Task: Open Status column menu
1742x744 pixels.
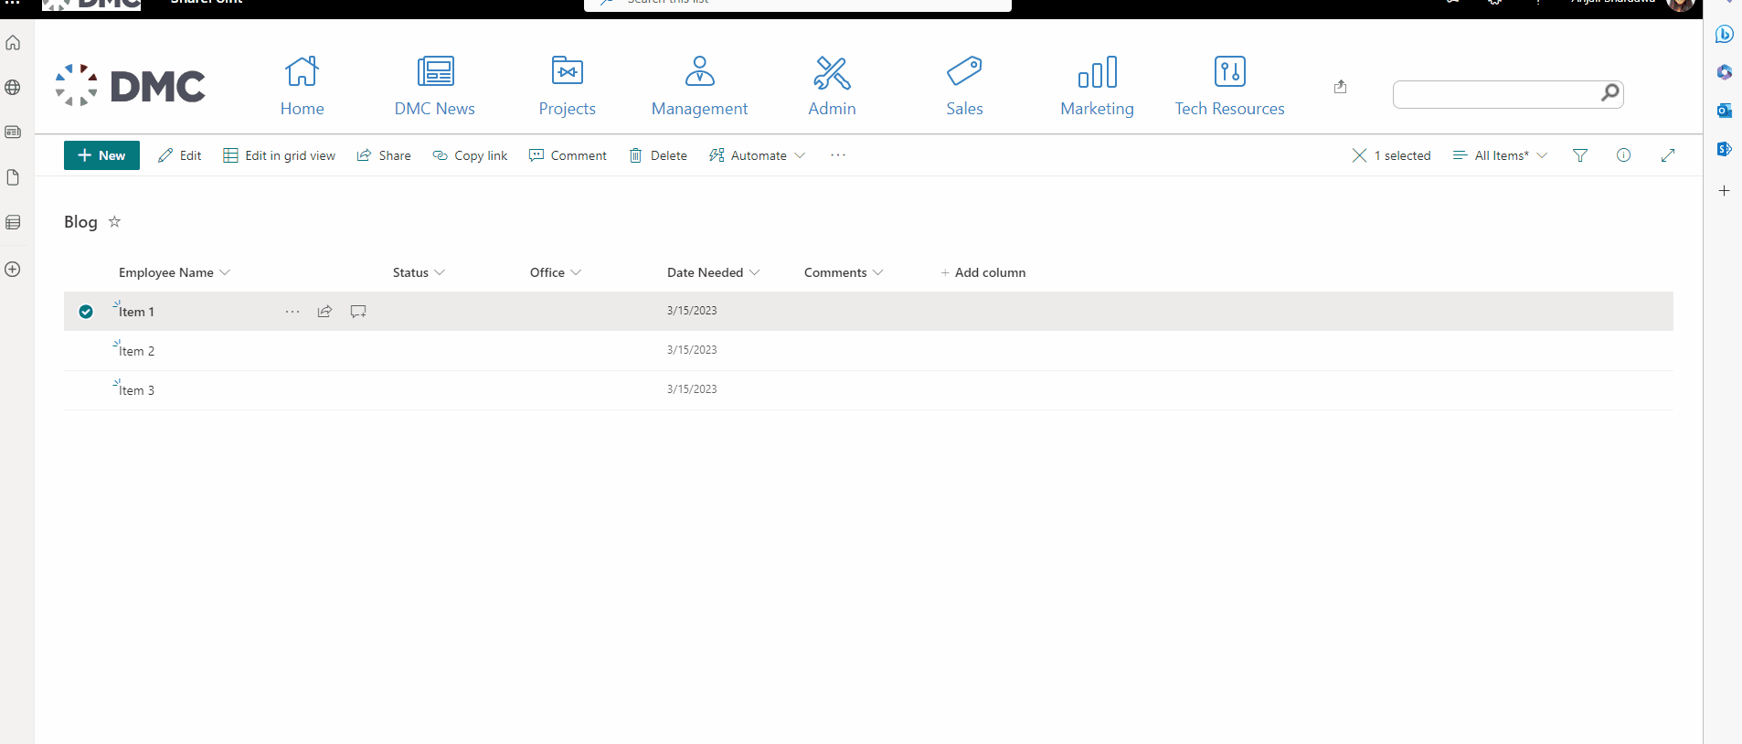Action: (419, 272)
